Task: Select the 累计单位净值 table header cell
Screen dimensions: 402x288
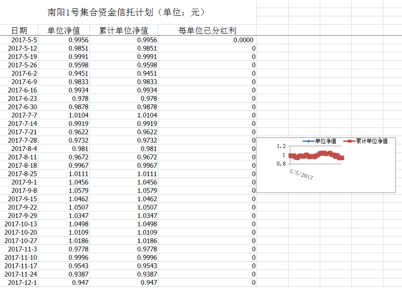Action: [x=124, y=30]
